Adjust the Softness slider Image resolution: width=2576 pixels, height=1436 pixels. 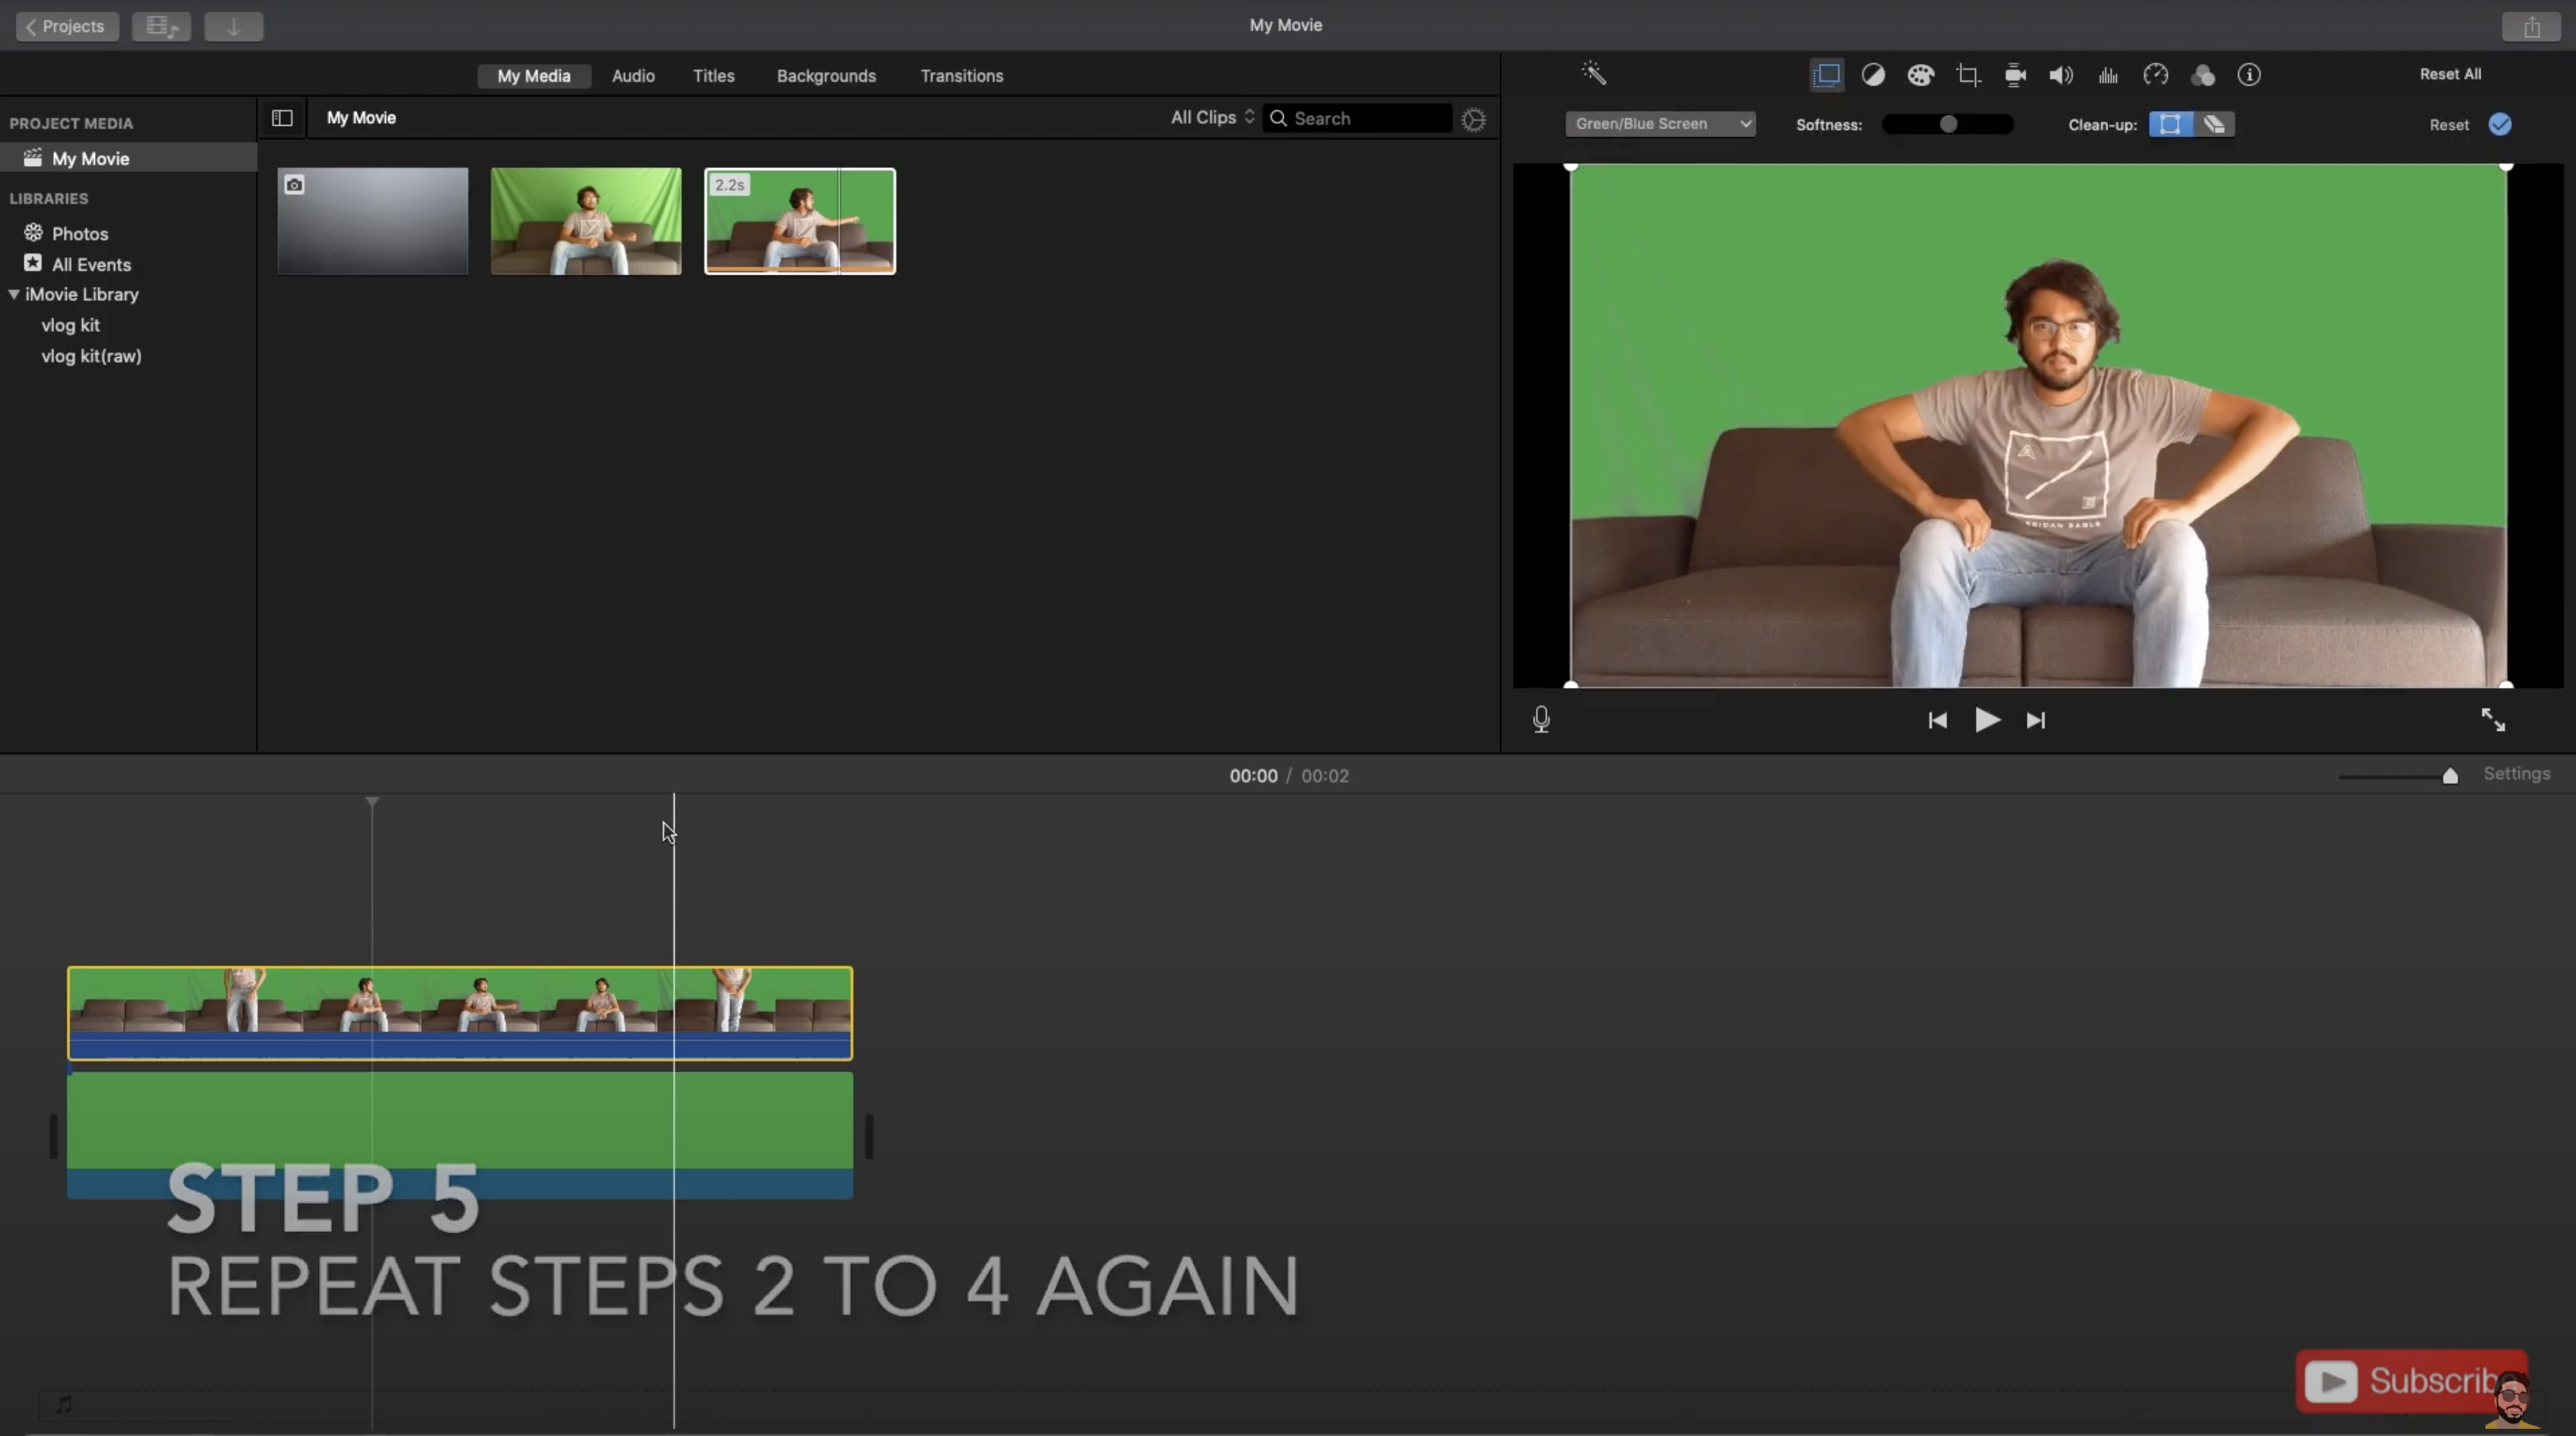tap(1947, 124)
